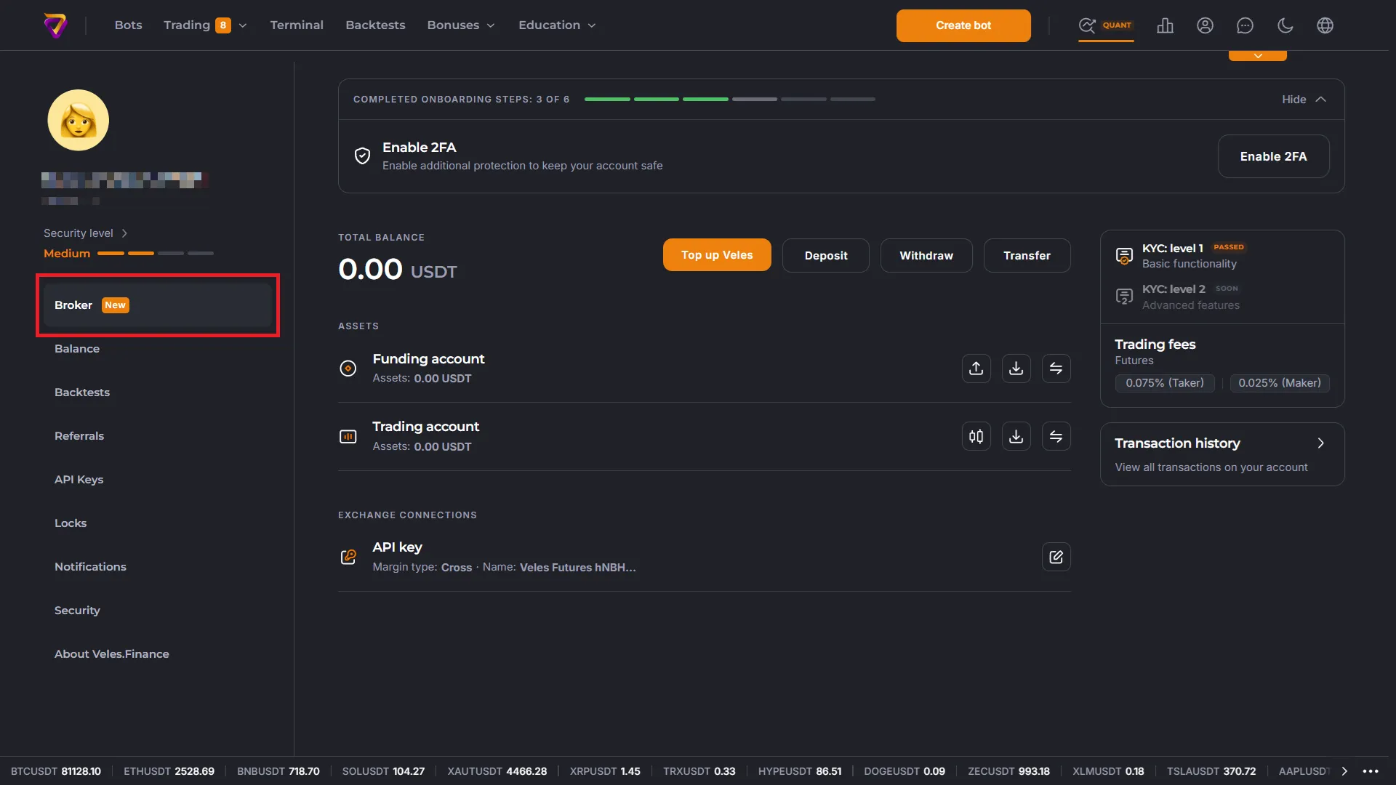Toggle dark mode moon icon
This screenshot has height=785, width=1396.
point(1285,25)
